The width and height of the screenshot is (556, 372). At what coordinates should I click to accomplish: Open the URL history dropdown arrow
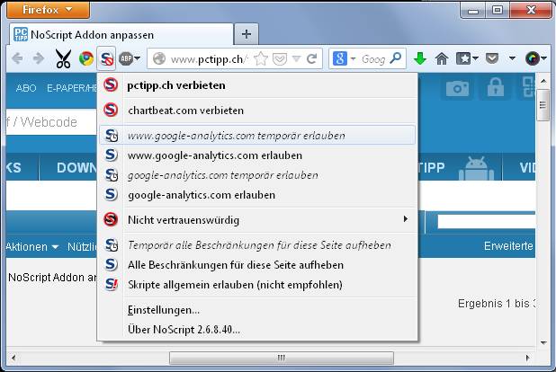tap(296, 59)
